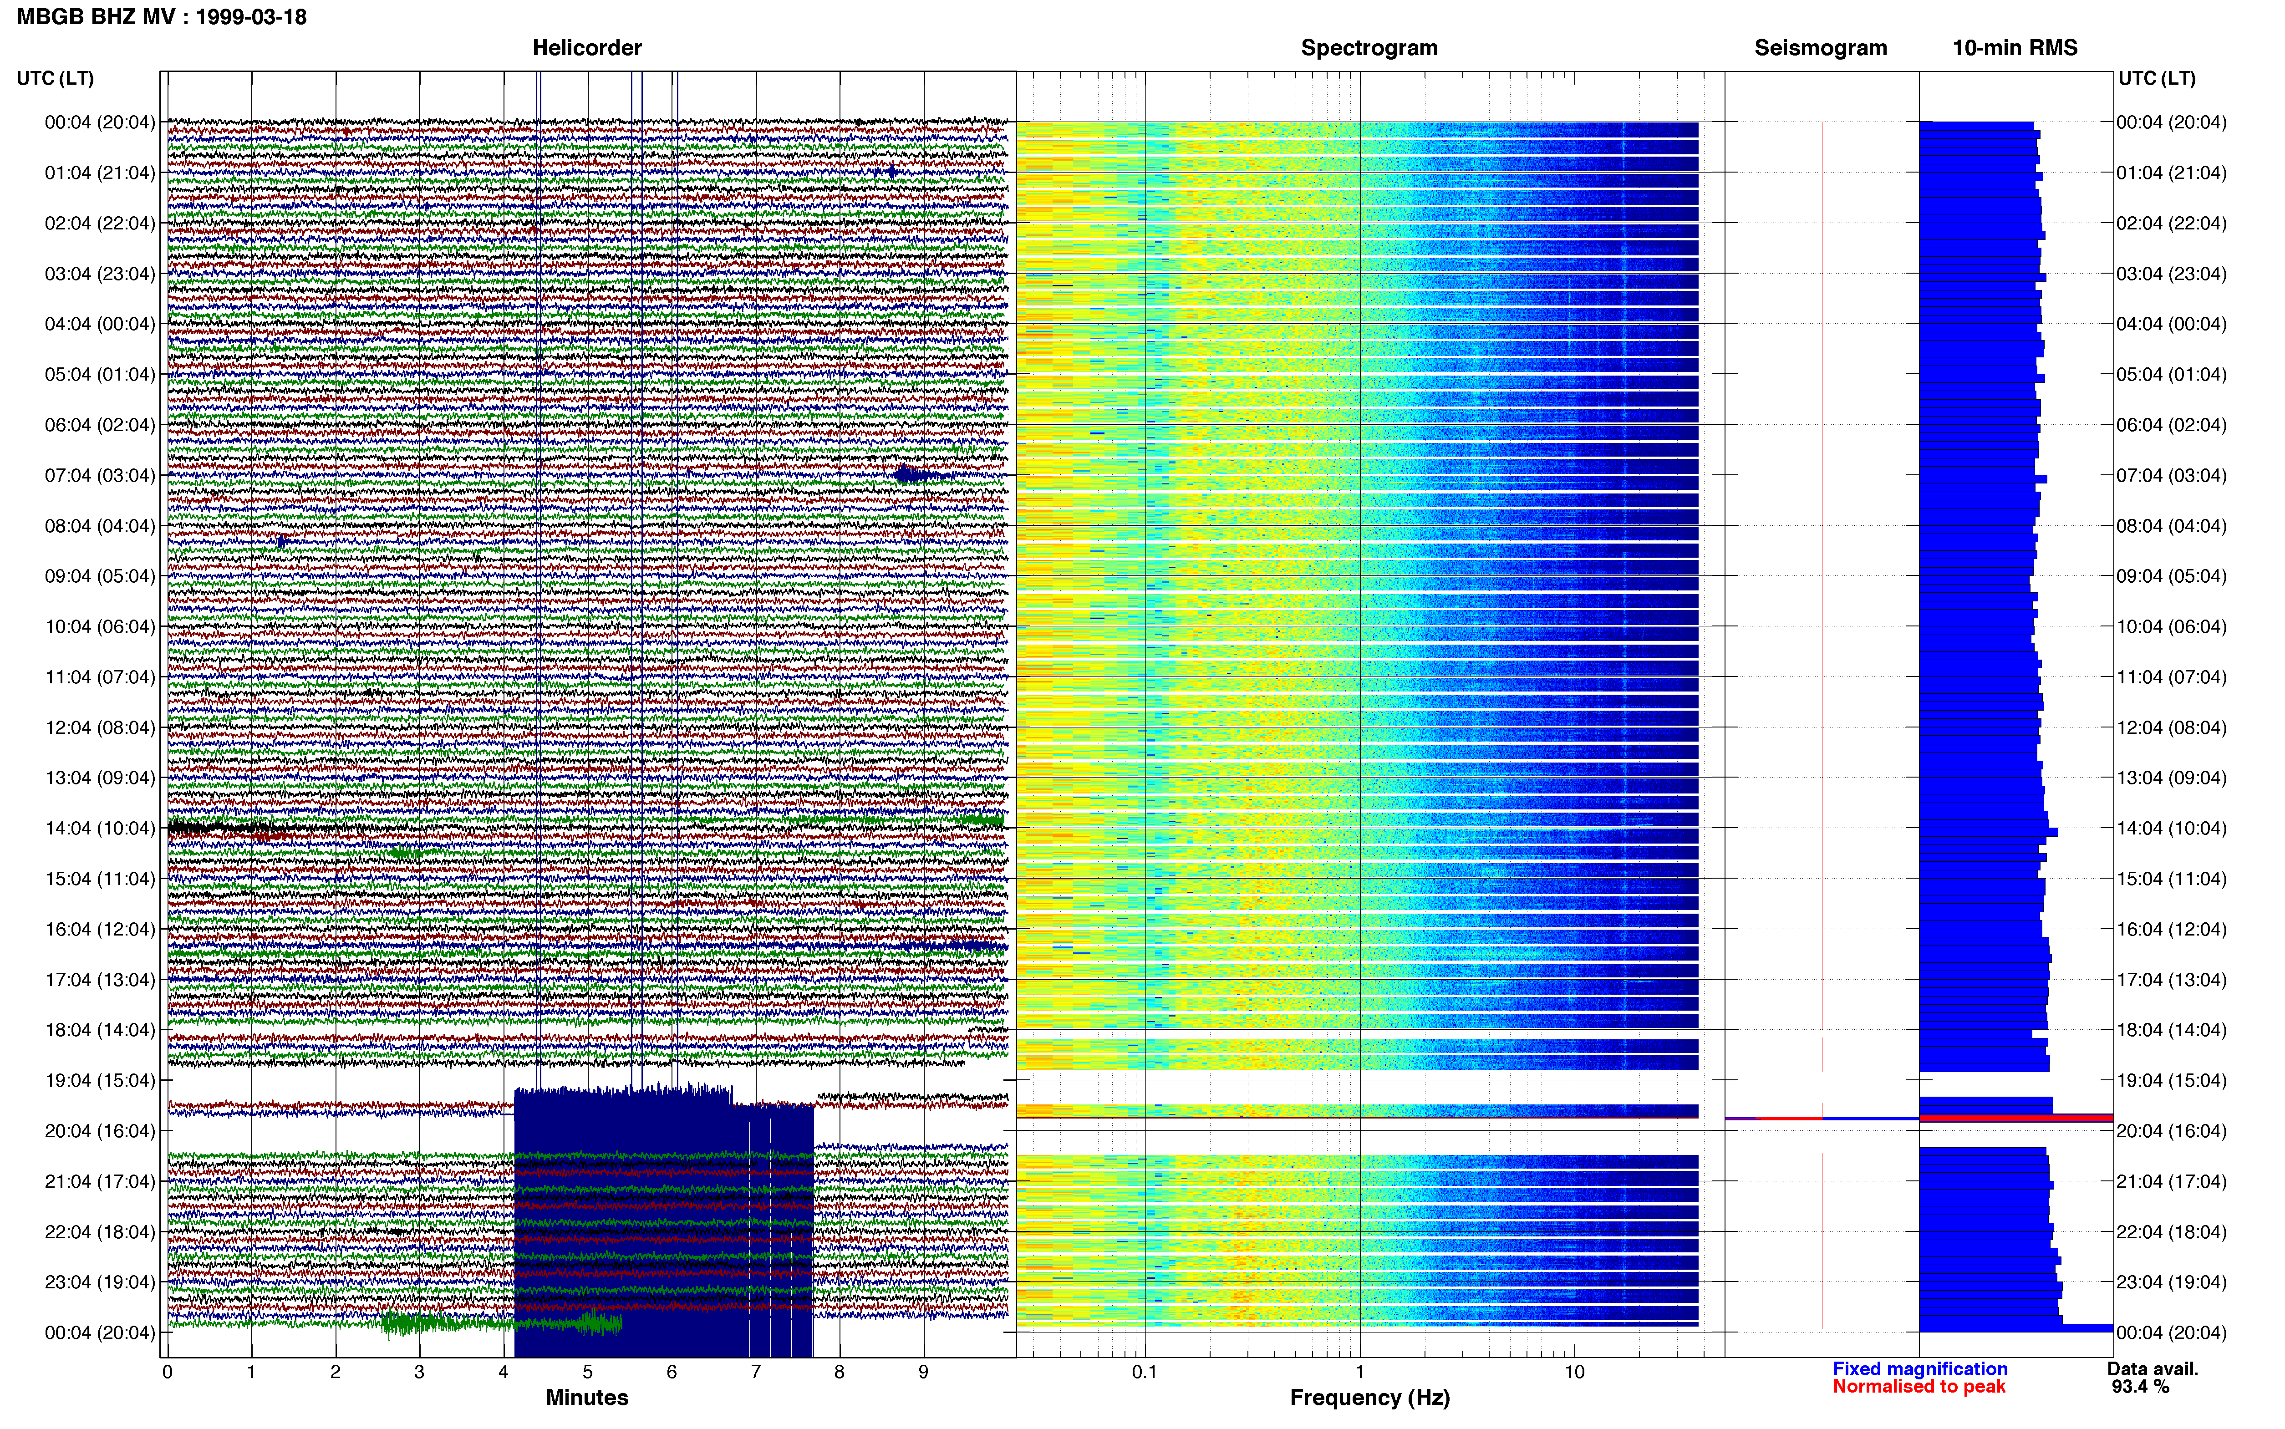Click right-side time label 14:04 (10:04)

[2172, 828]
